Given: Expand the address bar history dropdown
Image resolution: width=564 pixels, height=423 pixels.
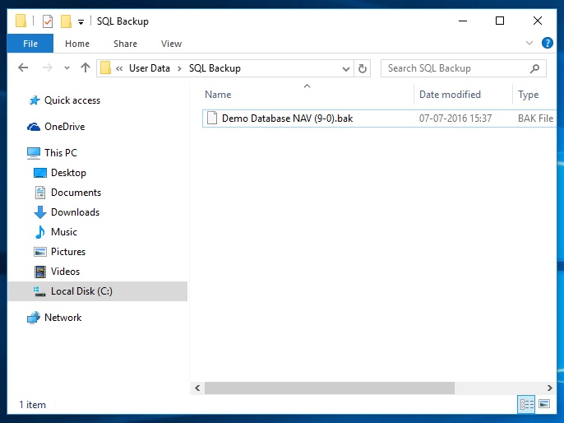Looking at the screenshot, I should coord(347,68).
